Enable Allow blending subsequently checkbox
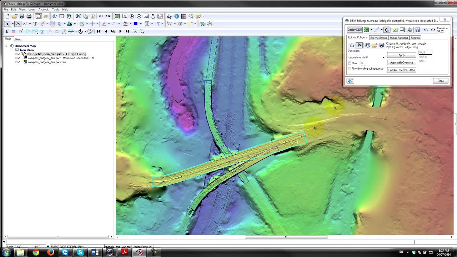 coord(350,69)
